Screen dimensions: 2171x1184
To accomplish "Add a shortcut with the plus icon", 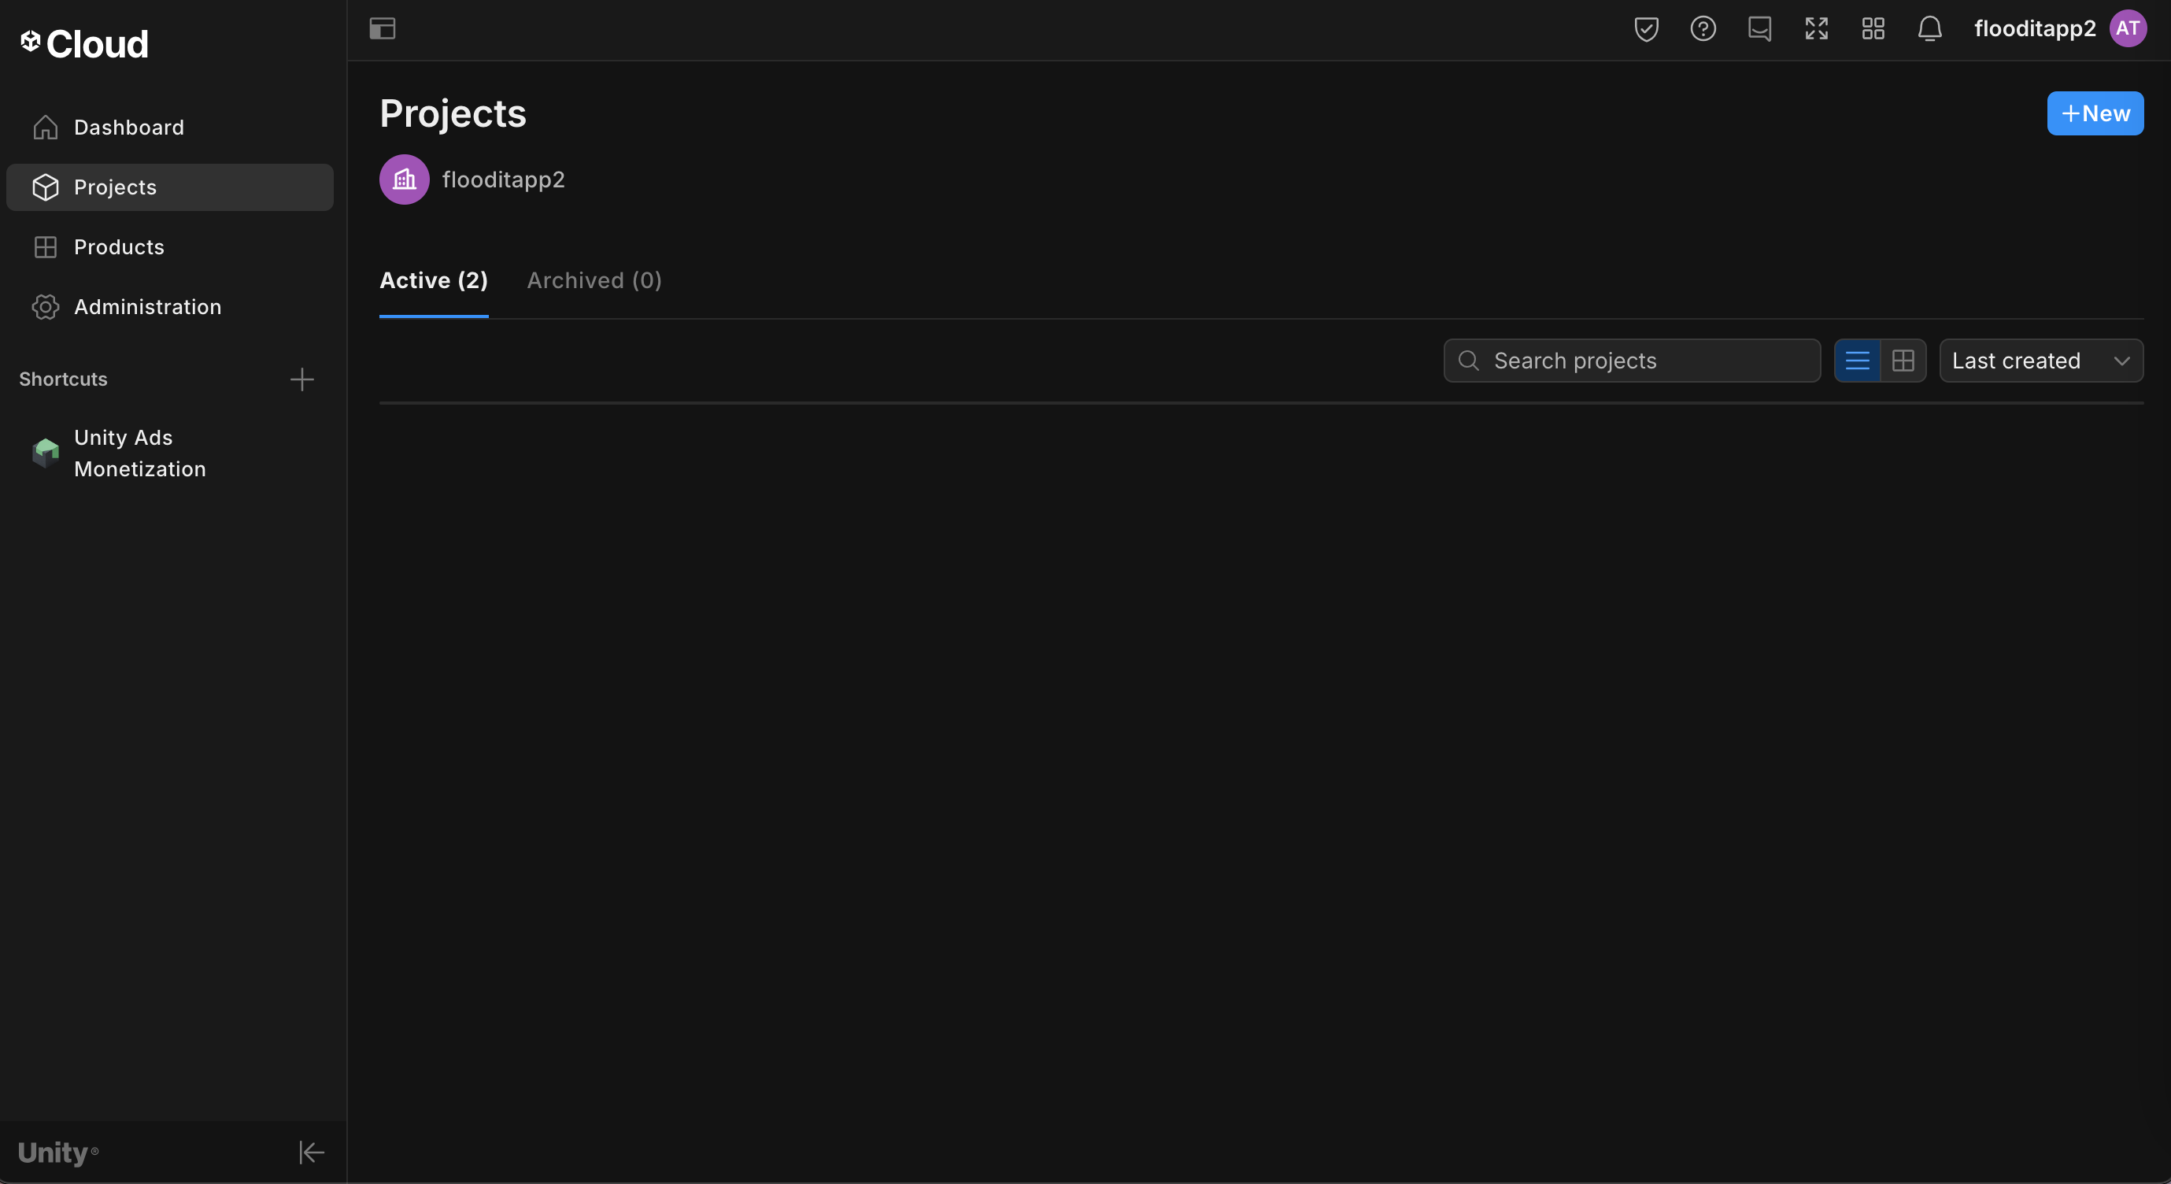I will (301, 379).
